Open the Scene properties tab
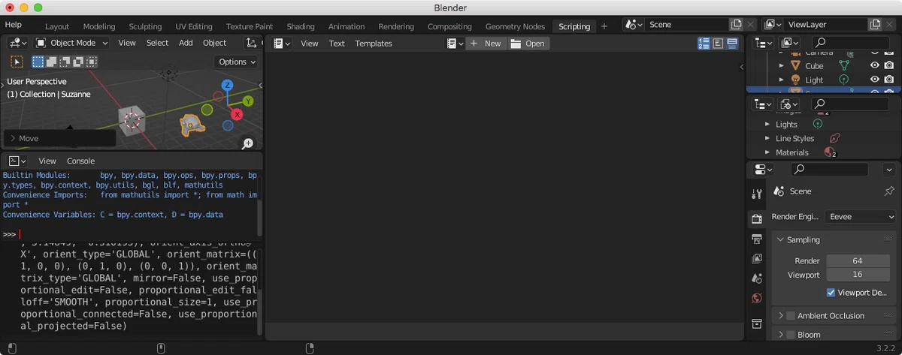Screen dimensions: 902x355 [x=757, y=278]
